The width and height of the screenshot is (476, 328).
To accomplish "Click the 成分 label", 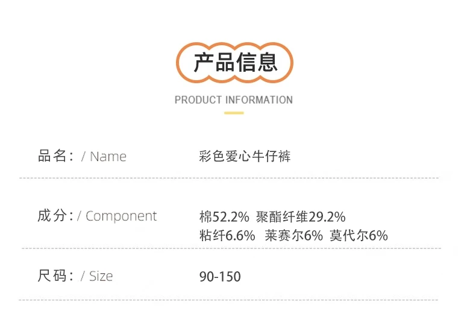I will point(55,216).
